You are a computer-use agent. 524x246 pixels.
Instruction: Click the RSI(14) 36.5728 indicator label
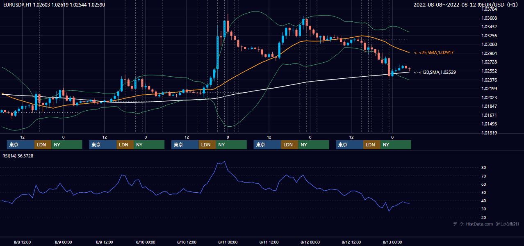coord(18,156)
